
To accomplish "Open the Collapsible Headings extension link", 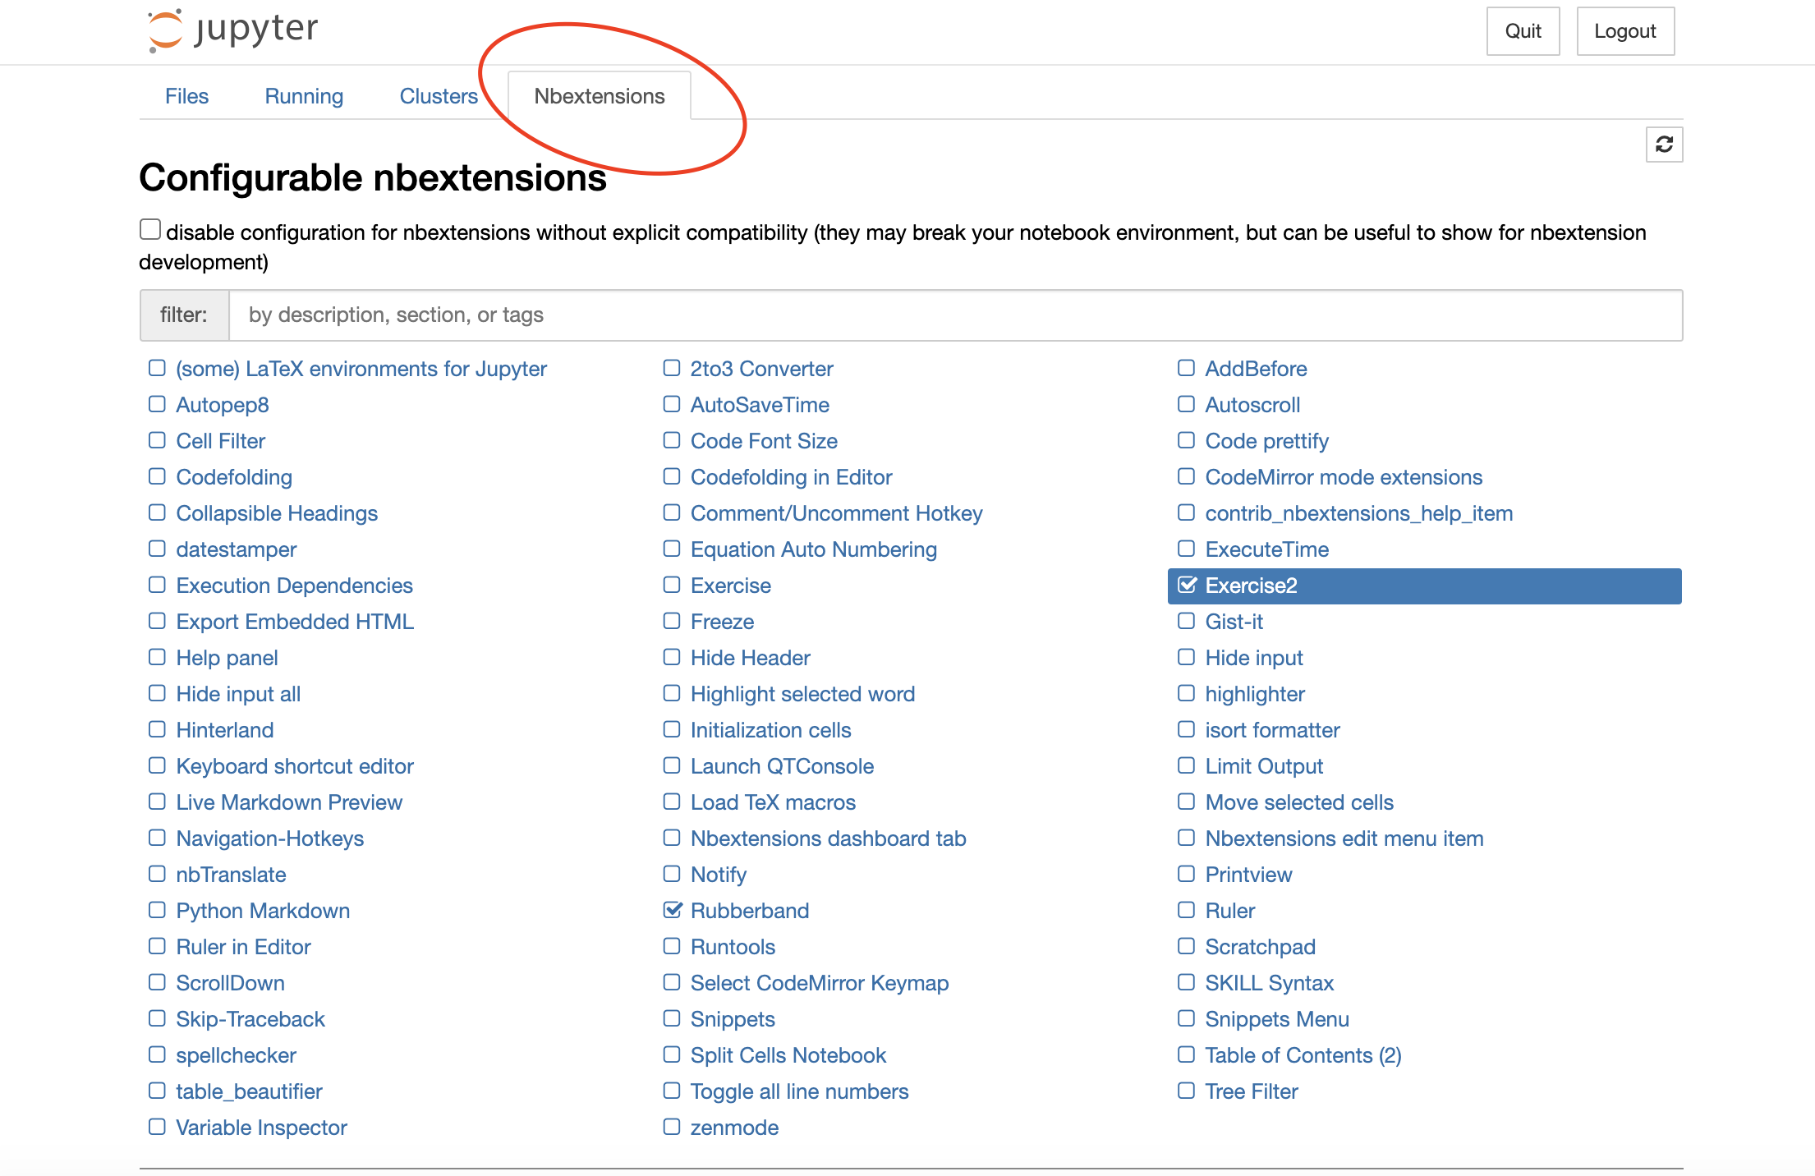I will tap(277, 513).
